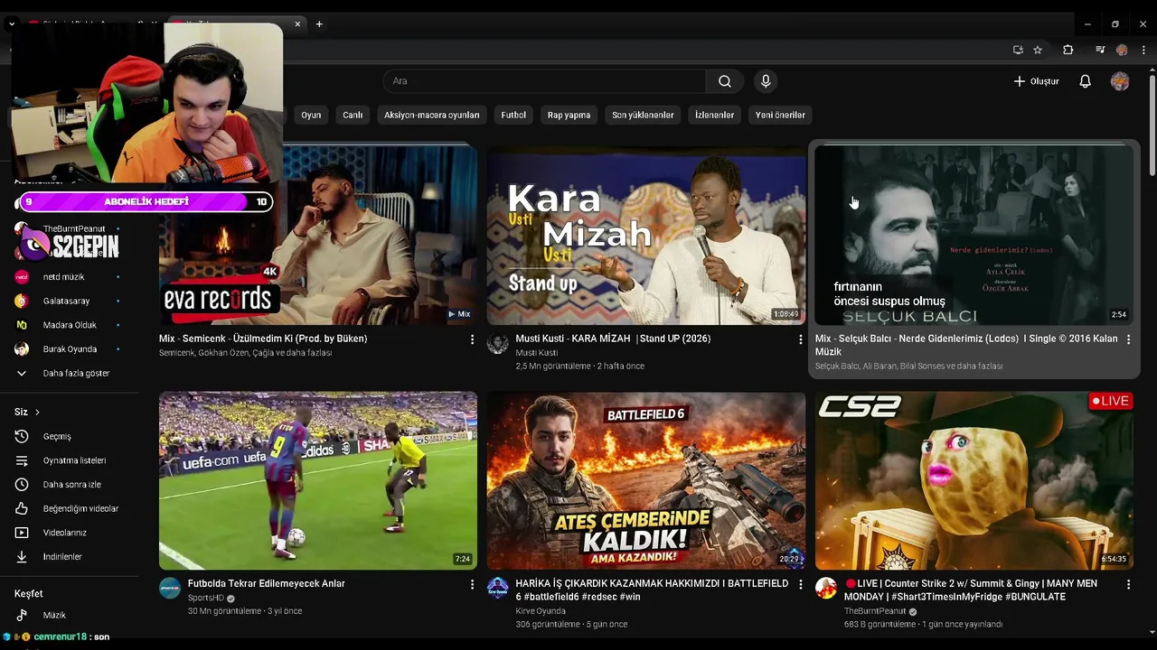
Task: Open Beğendiğim videolar thumbs-up icon
Action: 22,508
